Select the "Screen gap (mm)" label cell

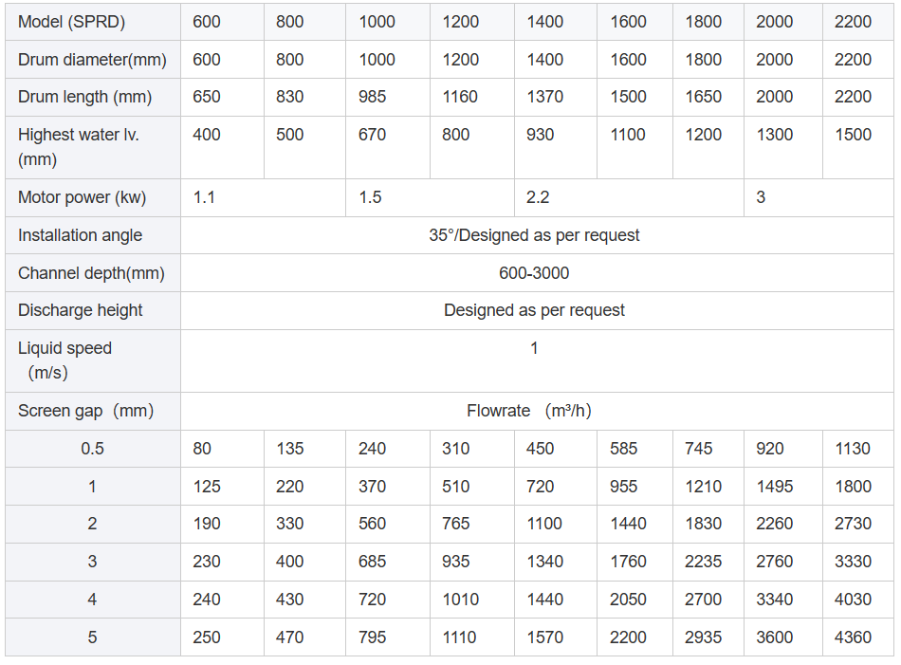(x=85, y=411)
